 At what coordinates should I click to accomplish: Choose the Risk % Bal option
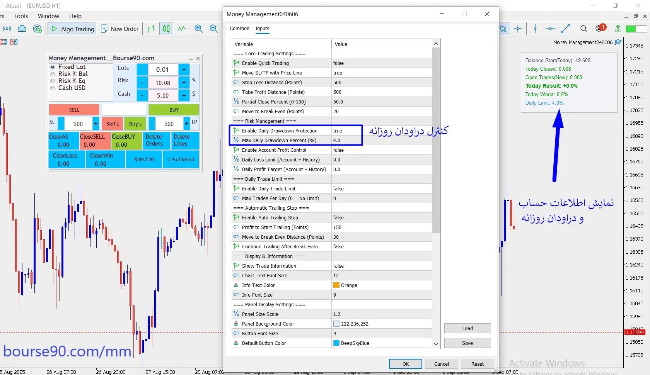pos(53,74)
